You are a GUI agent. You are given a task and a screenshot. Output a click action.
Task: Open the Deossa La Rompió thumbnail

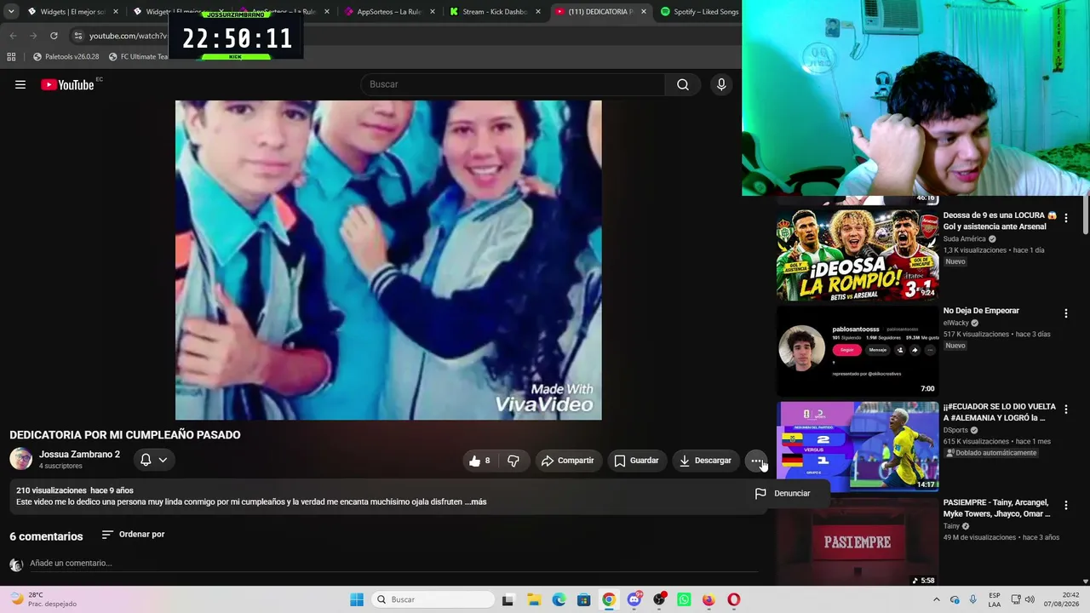[858, 255]
